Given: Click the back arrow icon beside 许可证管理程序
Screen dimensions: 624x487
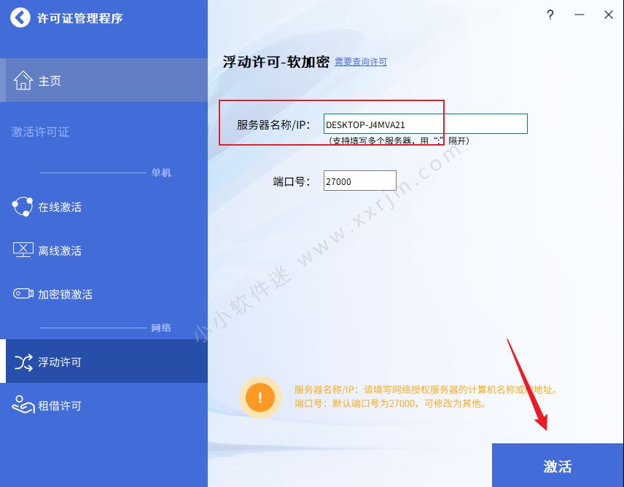Looking at the screenshot, I should pyautogui.click(x=20, y=18).
